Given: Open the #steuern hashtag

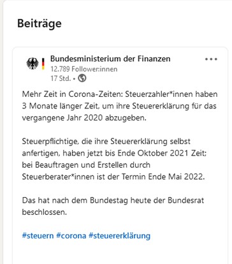Looking at the screenshot, I should pos(38,236).
